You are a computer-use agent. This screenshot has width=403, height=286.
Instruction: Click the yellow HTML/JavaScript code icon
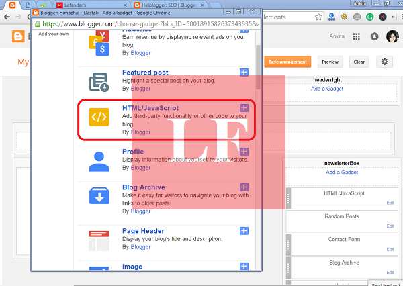tap(99, 117)
